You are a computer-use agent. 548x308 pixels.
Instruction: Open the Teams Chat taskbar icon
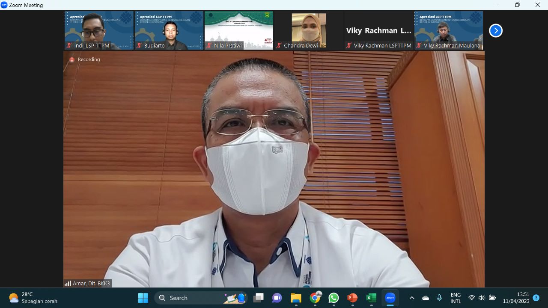tap(277, 298)
